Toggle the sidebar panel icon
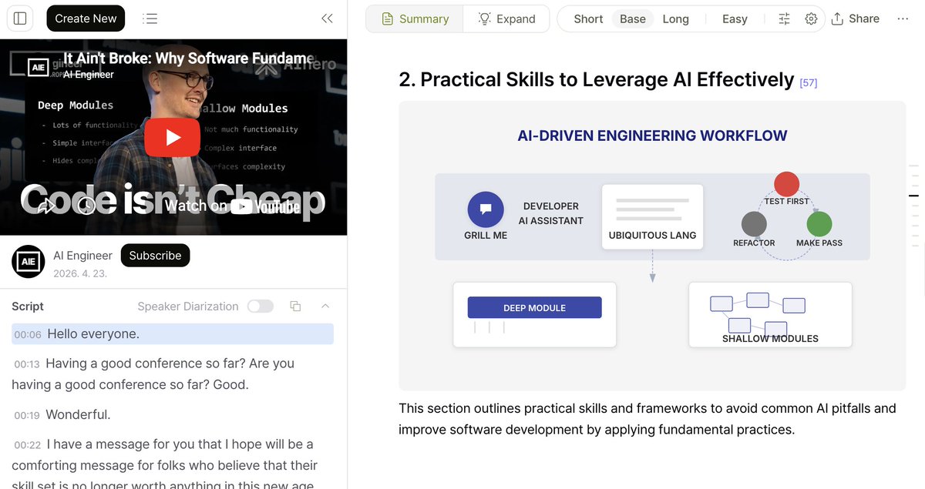This screenshot has width=925, height=489. tap(21, 18)
